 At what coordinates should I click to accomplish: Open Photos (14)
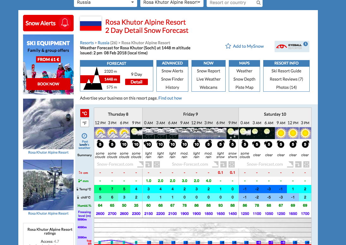tap(286, 87)
